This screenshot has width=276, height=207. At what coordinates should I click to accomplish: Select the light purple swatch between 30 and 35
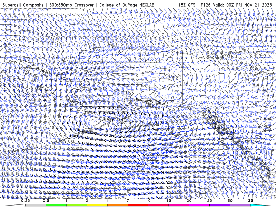[240, 205]
